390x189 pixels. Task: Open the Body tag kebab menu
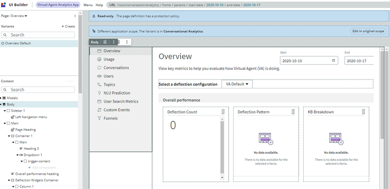114,42
